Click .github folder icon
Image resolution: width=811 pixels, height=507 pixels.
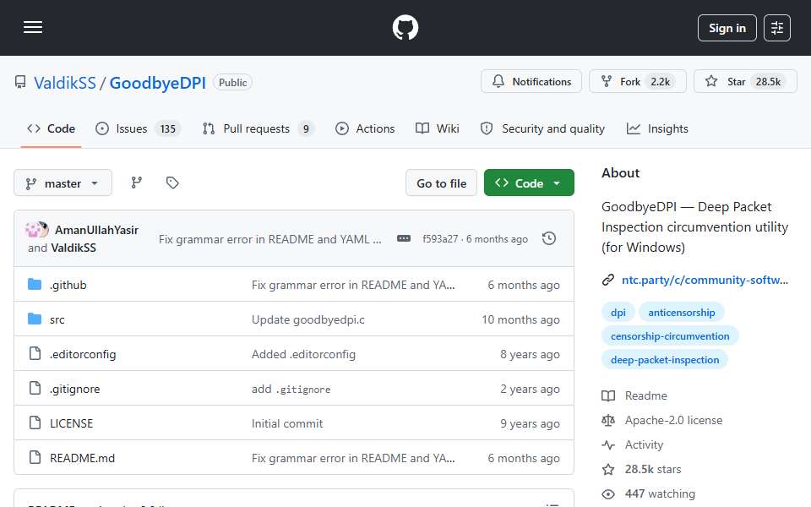click(x=35, y=285)
